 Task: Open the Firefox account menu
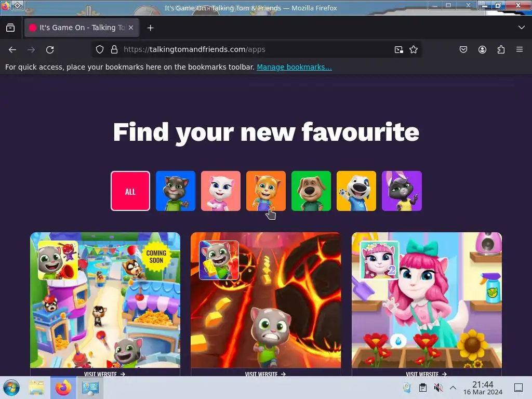[x=482, y=49]
